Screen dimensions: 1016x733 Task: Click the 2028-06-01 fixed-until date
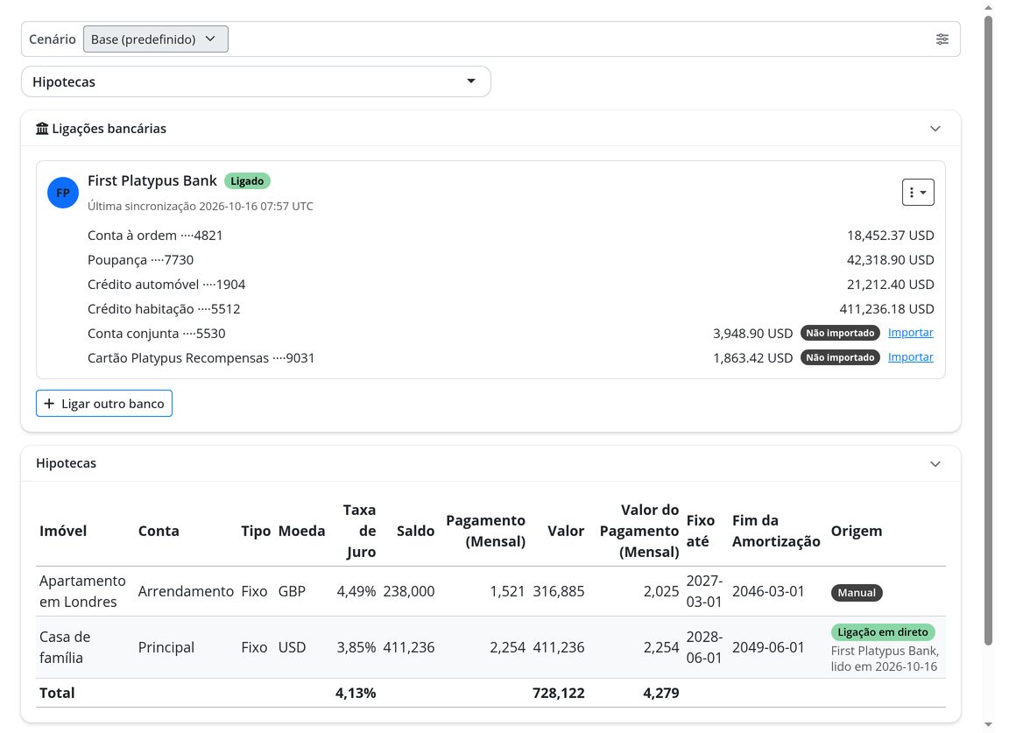704,647
